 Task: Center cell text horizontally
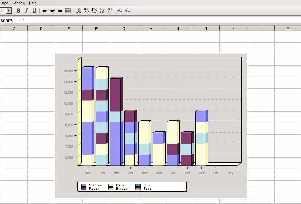[52, 10]
